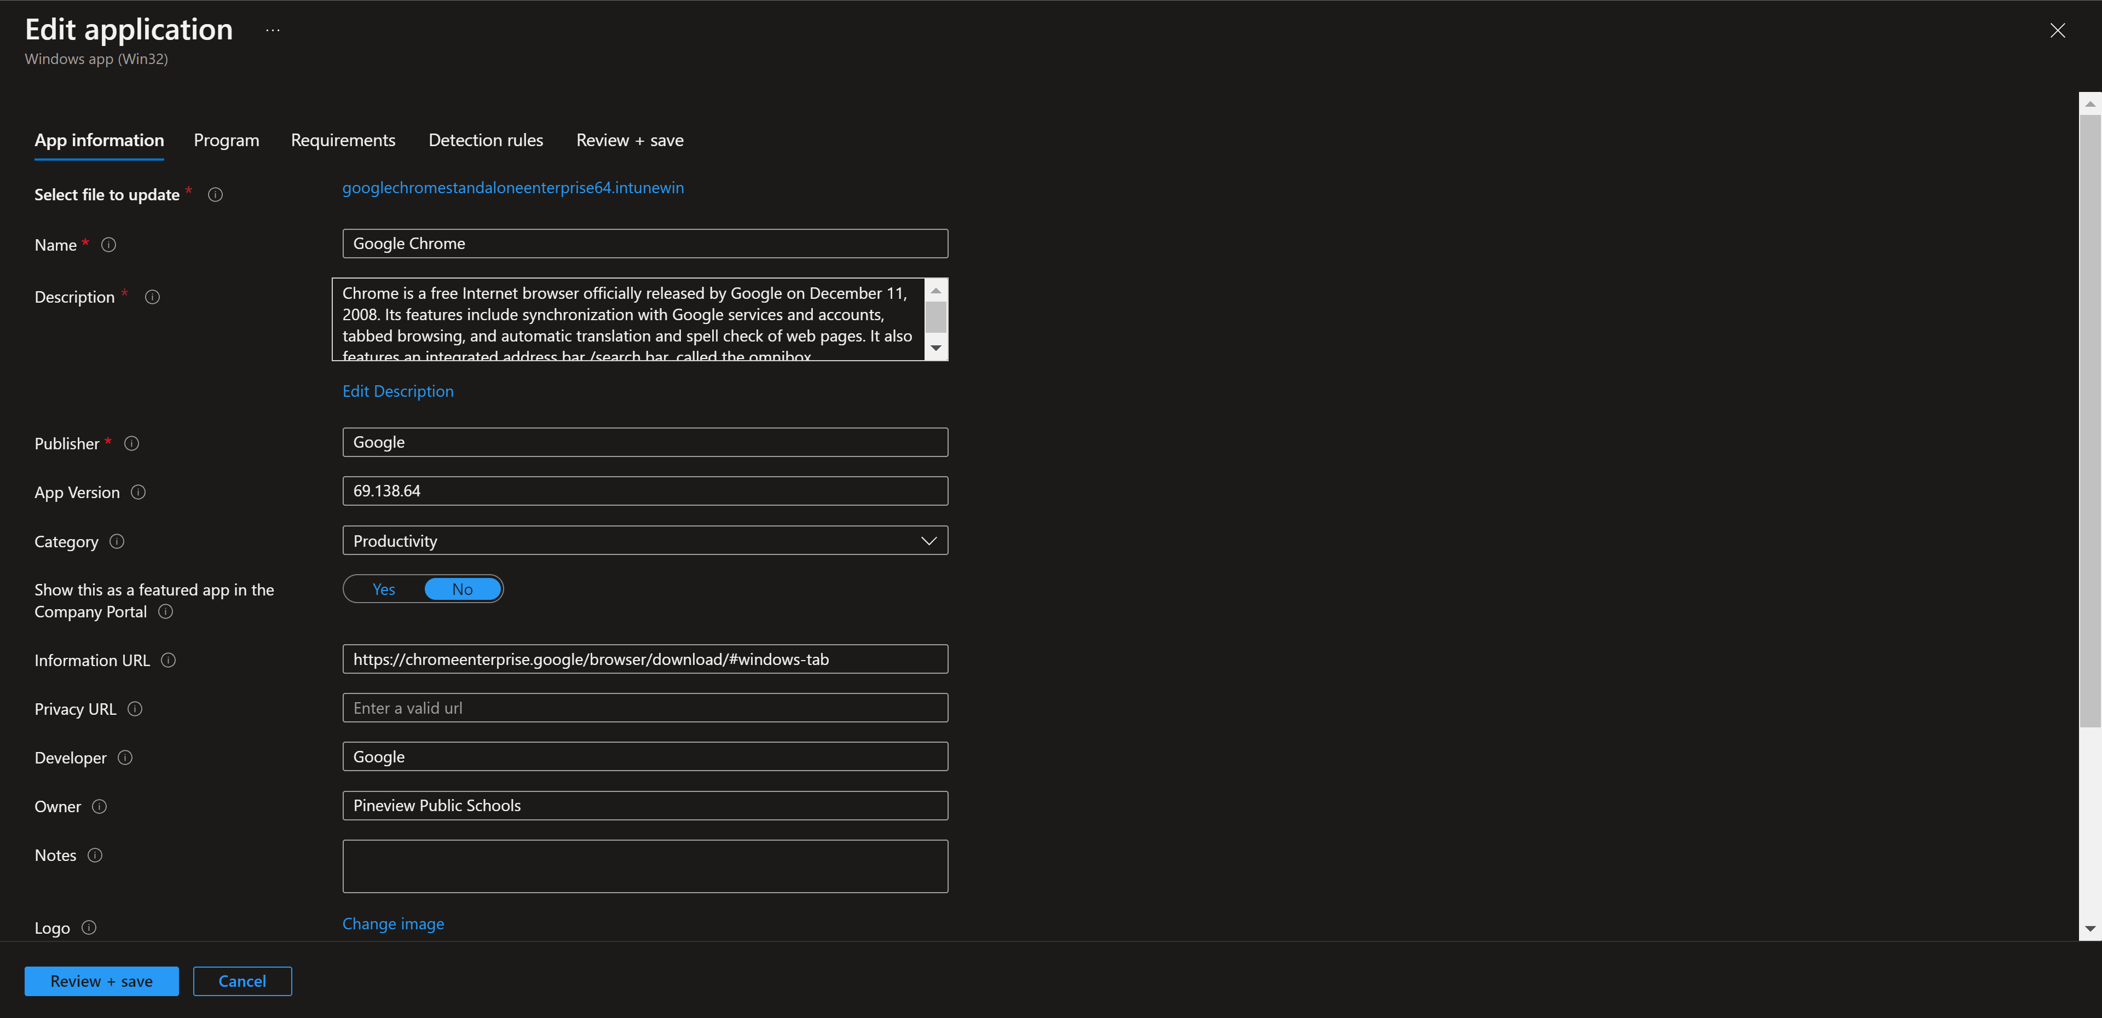Click info icon beside Notes label
This screenshot has width=2102, height=1018.
pyautogui.click(x=95, y=855)
